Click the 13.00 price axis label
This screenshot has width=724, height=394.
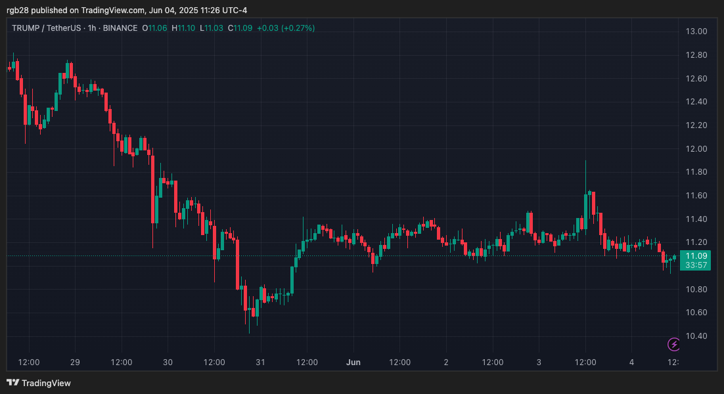[695, 32]
